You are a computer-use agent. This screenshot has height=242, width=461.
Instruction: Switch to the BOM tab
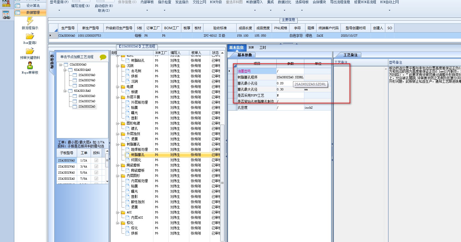tap(251, 48)
